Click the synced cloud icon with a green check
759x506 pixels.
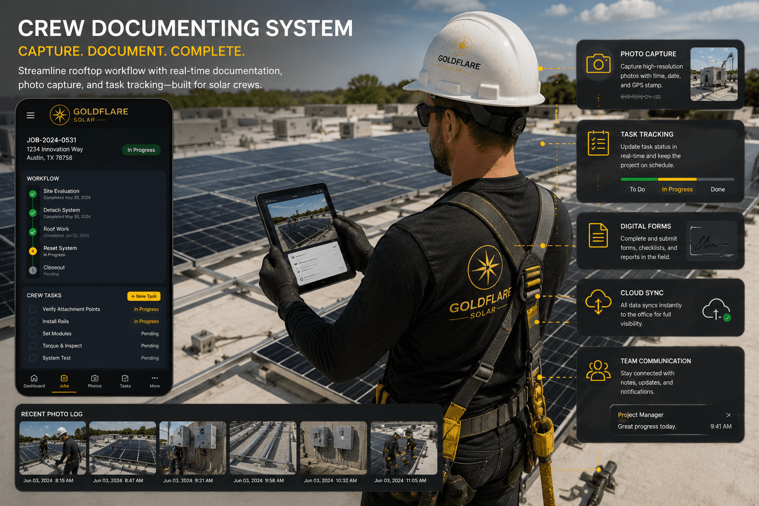click(717, 310)
